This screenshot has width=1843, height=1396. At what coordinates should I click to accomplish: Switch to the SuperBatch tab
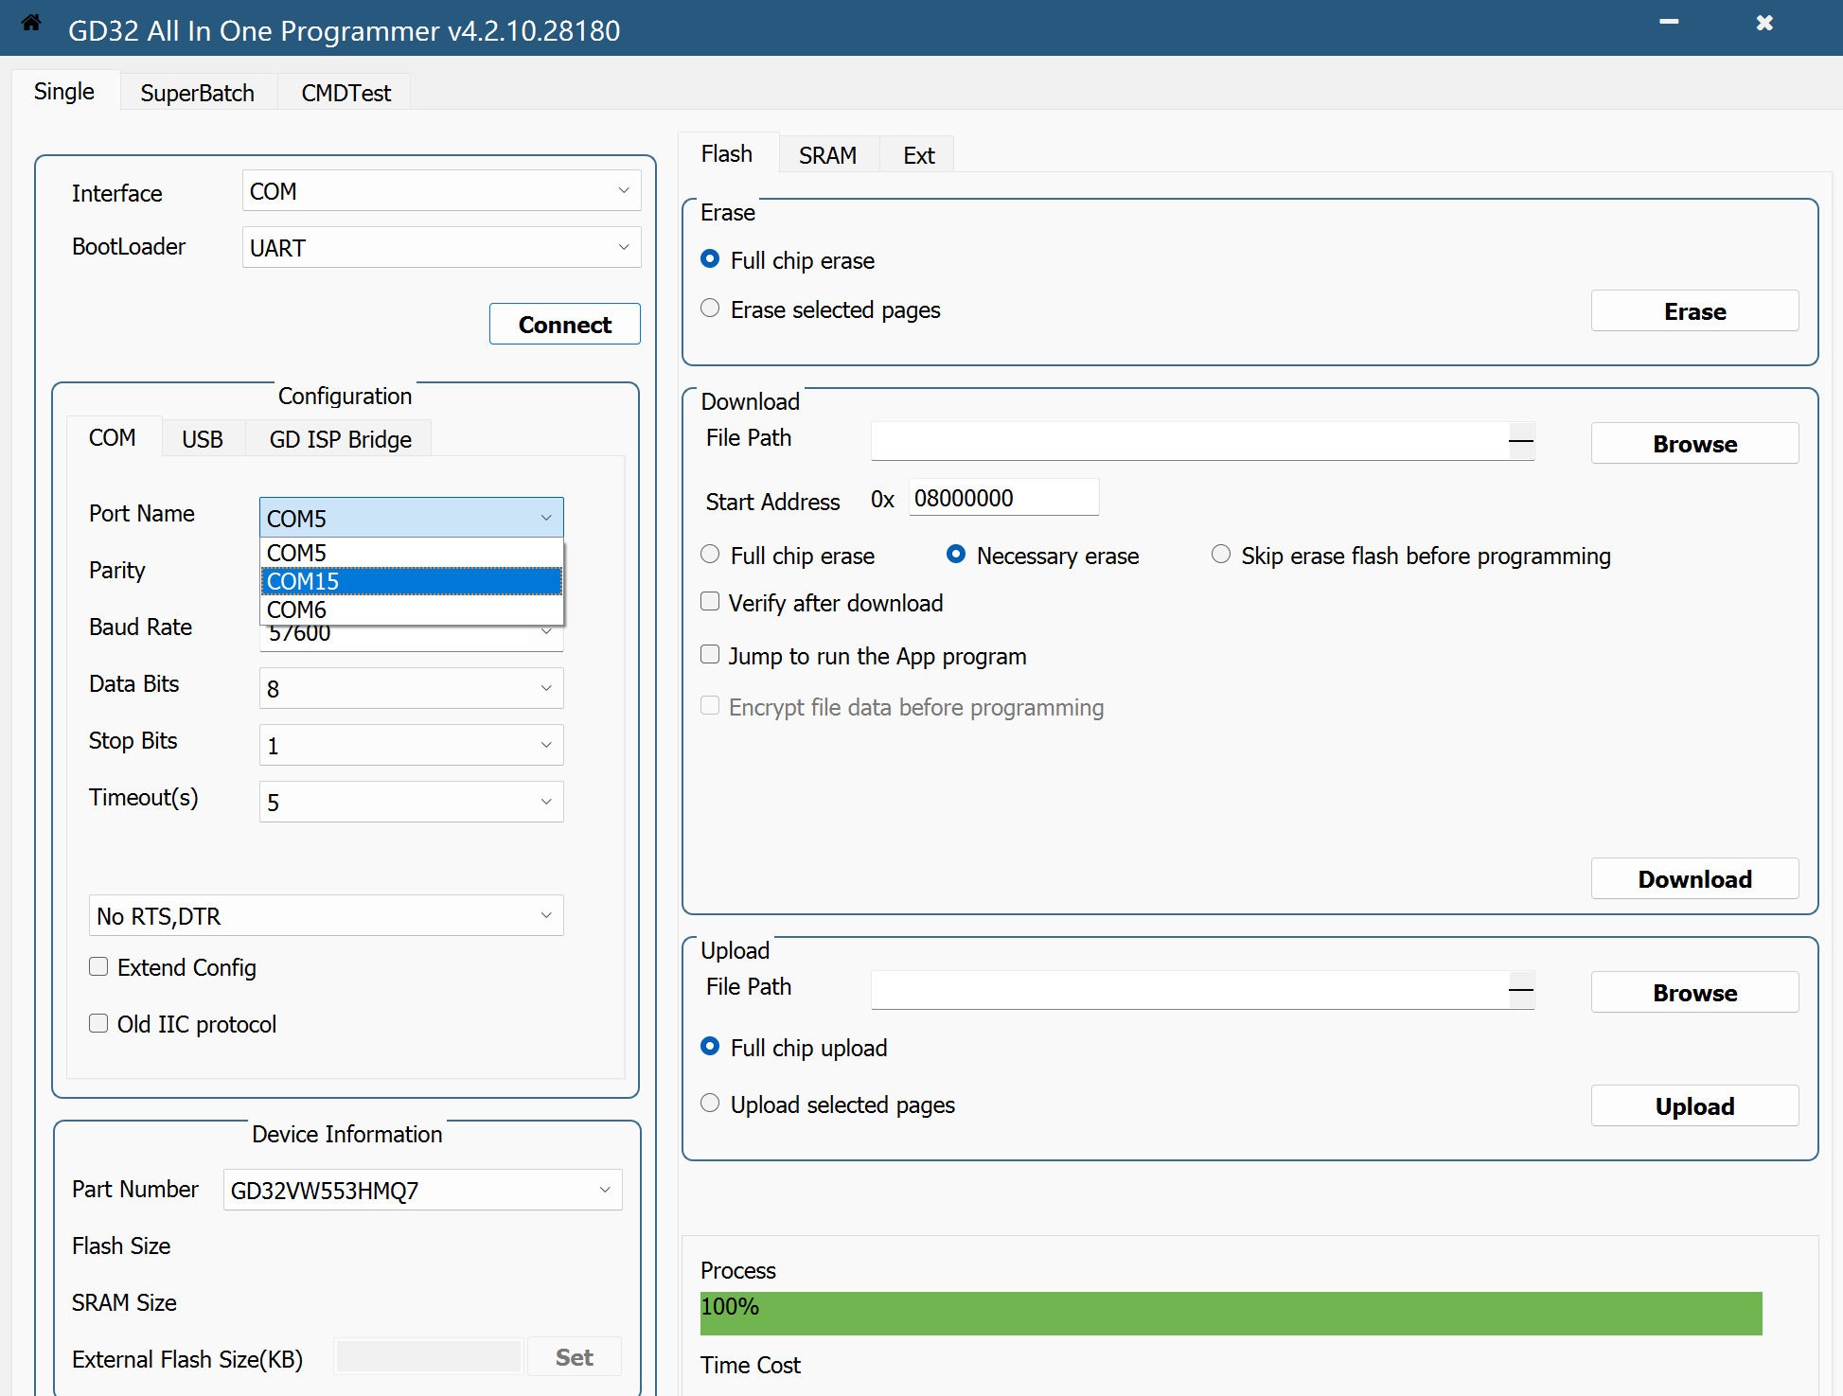(198, 93)
